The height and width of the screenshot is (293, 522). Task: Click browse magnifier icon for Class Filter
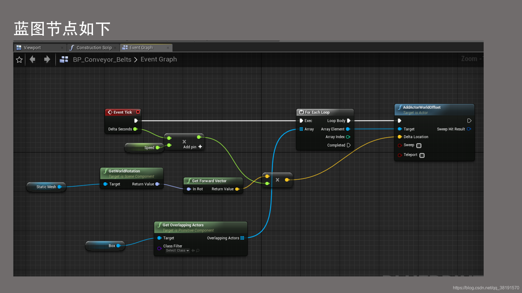[x=198, y=251]
